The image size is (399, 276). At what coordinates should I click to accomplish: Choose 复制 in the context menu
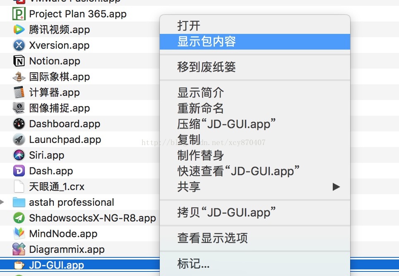(255, 140)
